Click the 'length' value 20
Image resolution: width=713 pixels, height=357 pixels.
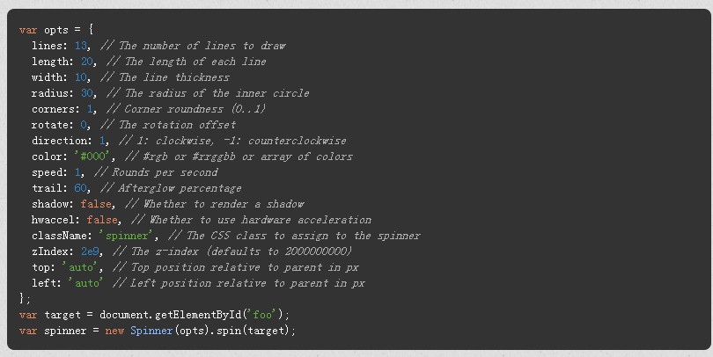[86, 62]
